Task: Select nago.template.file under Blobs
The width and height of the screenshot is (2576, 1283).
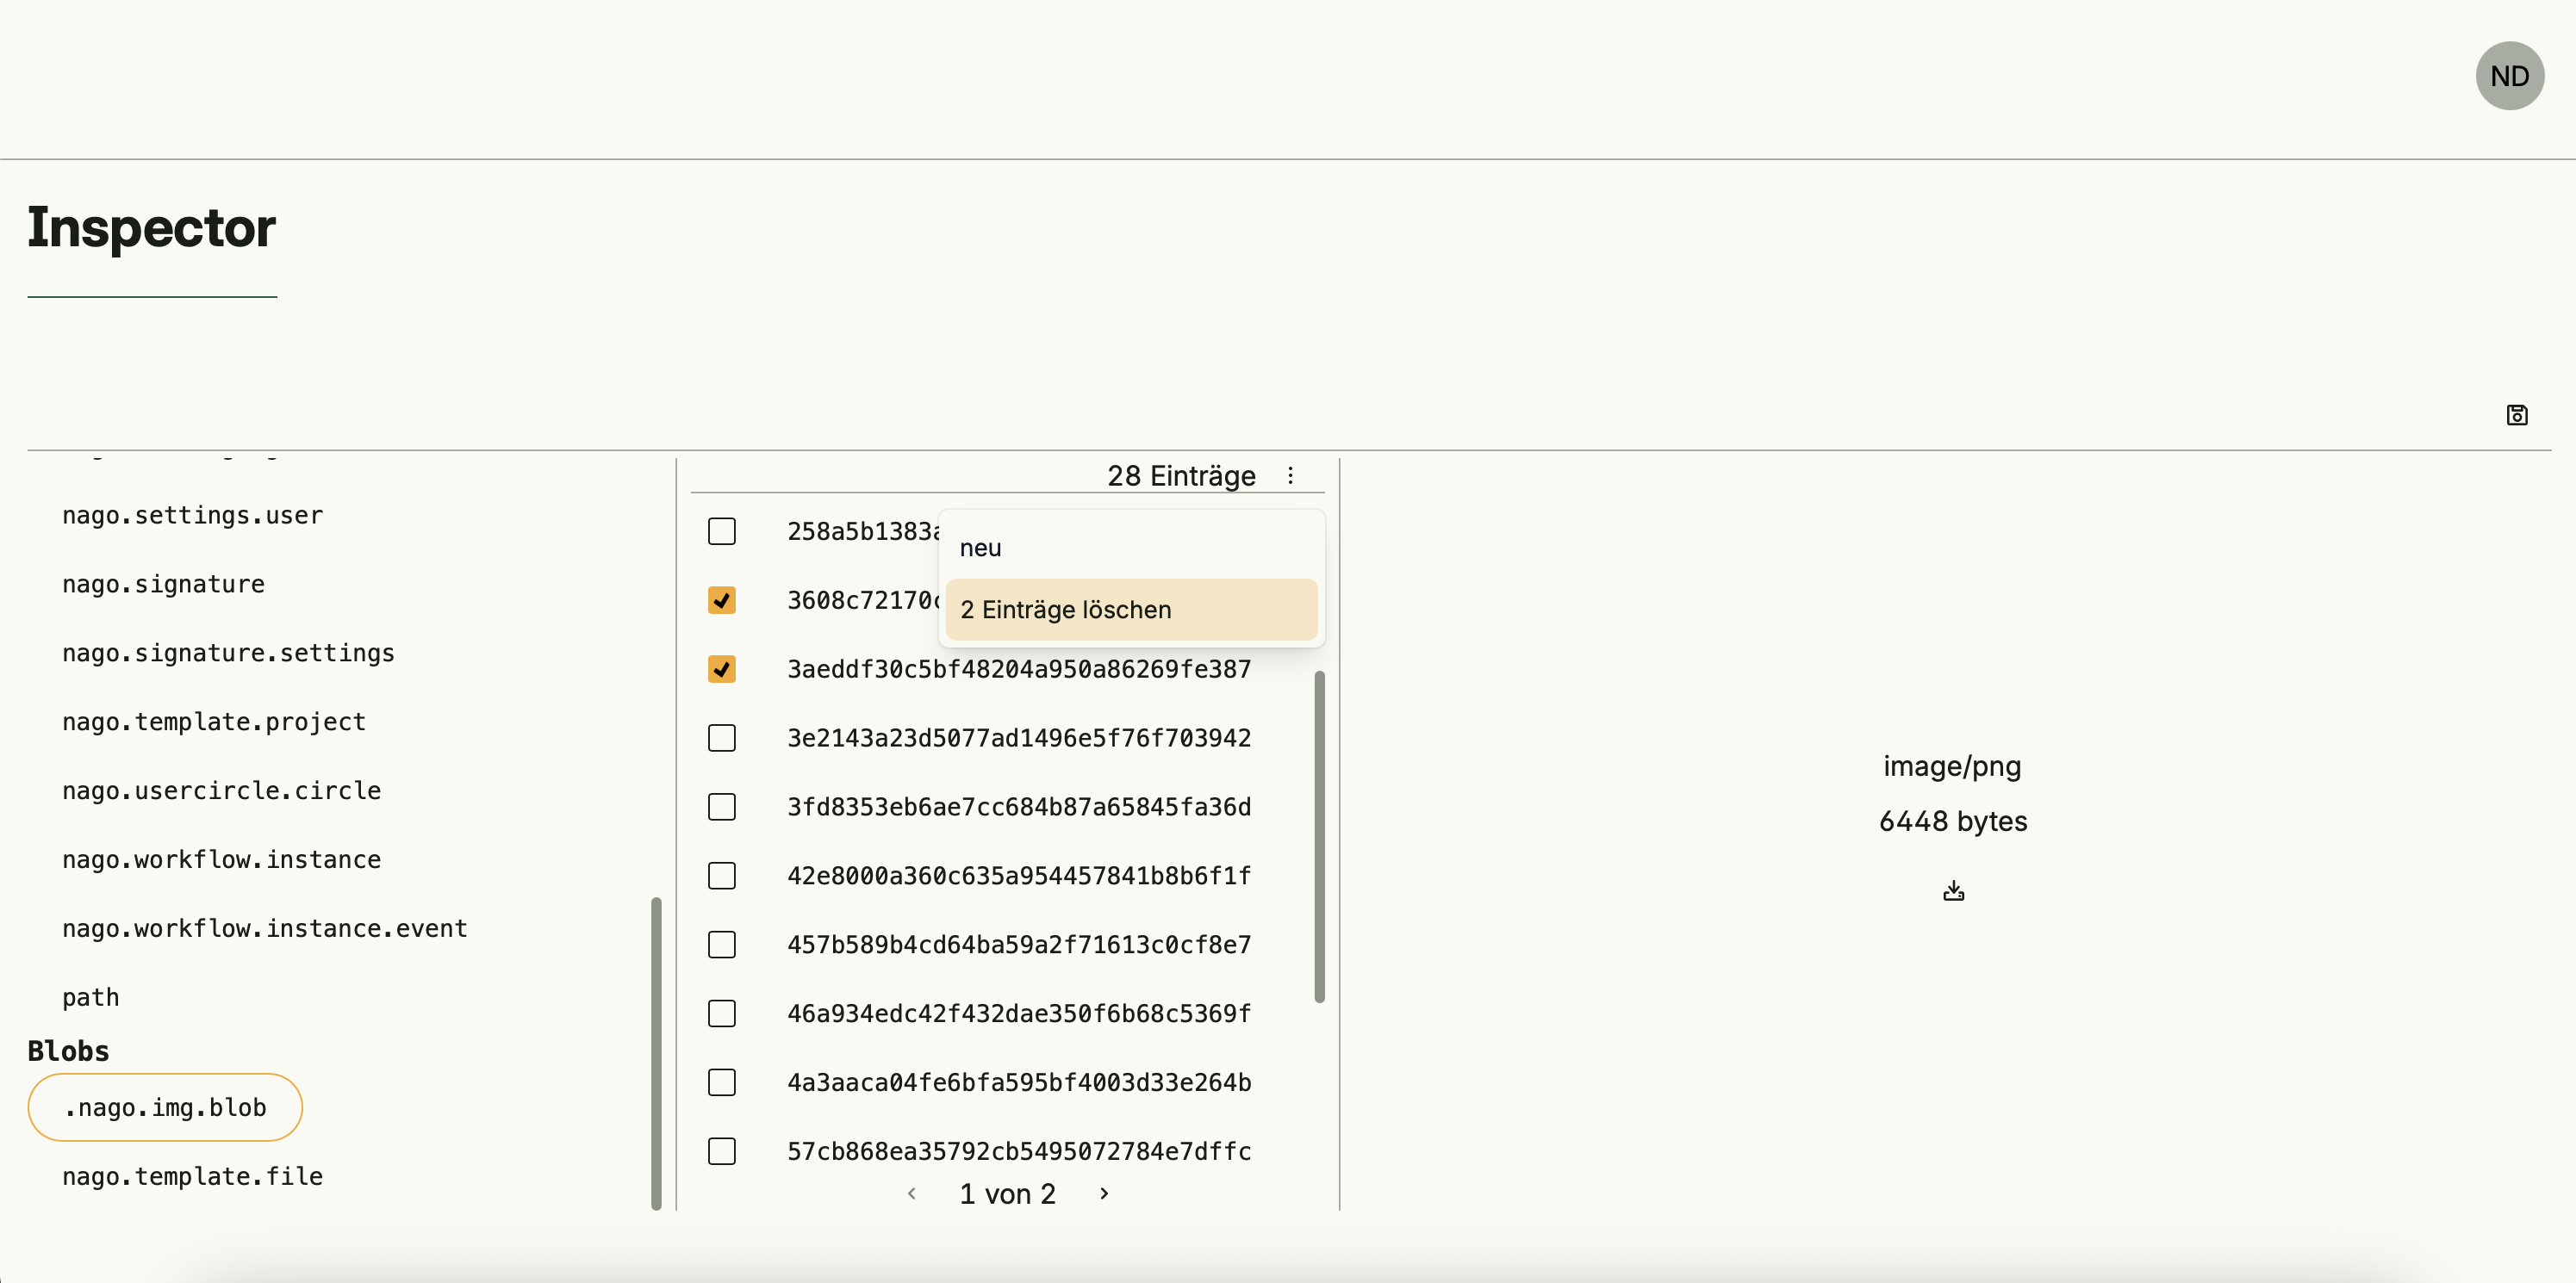Action: pos(192,1176)
